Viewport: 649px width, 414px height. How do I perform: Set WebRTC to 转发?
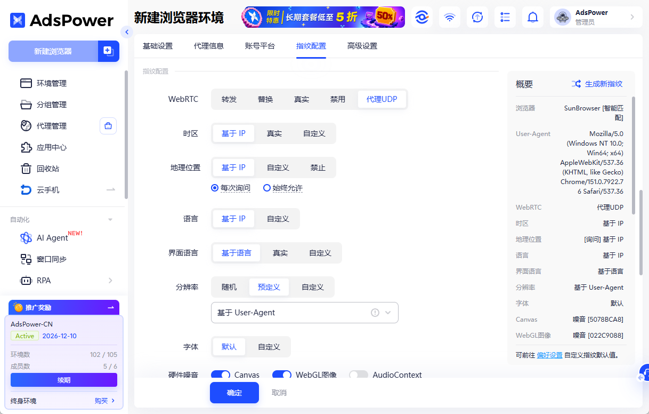pos(229,99)
